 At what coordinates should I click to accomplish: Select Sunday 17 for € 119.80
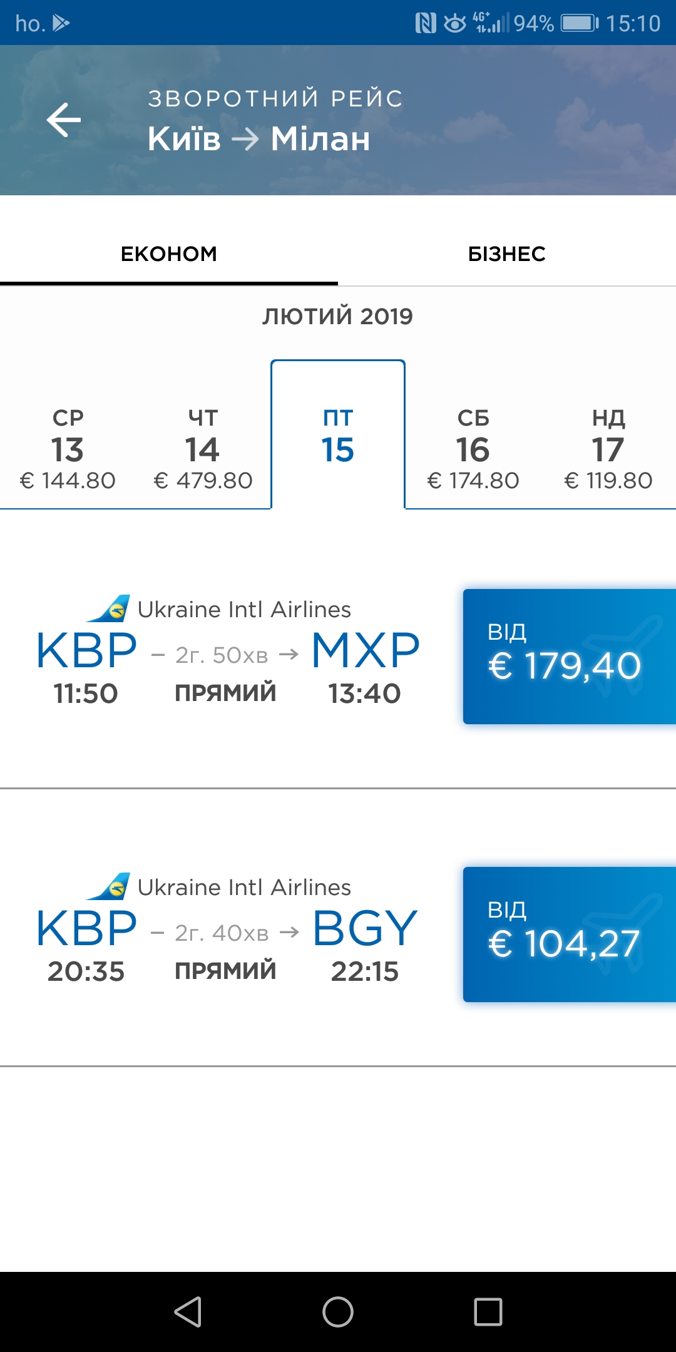click(608, 449)
